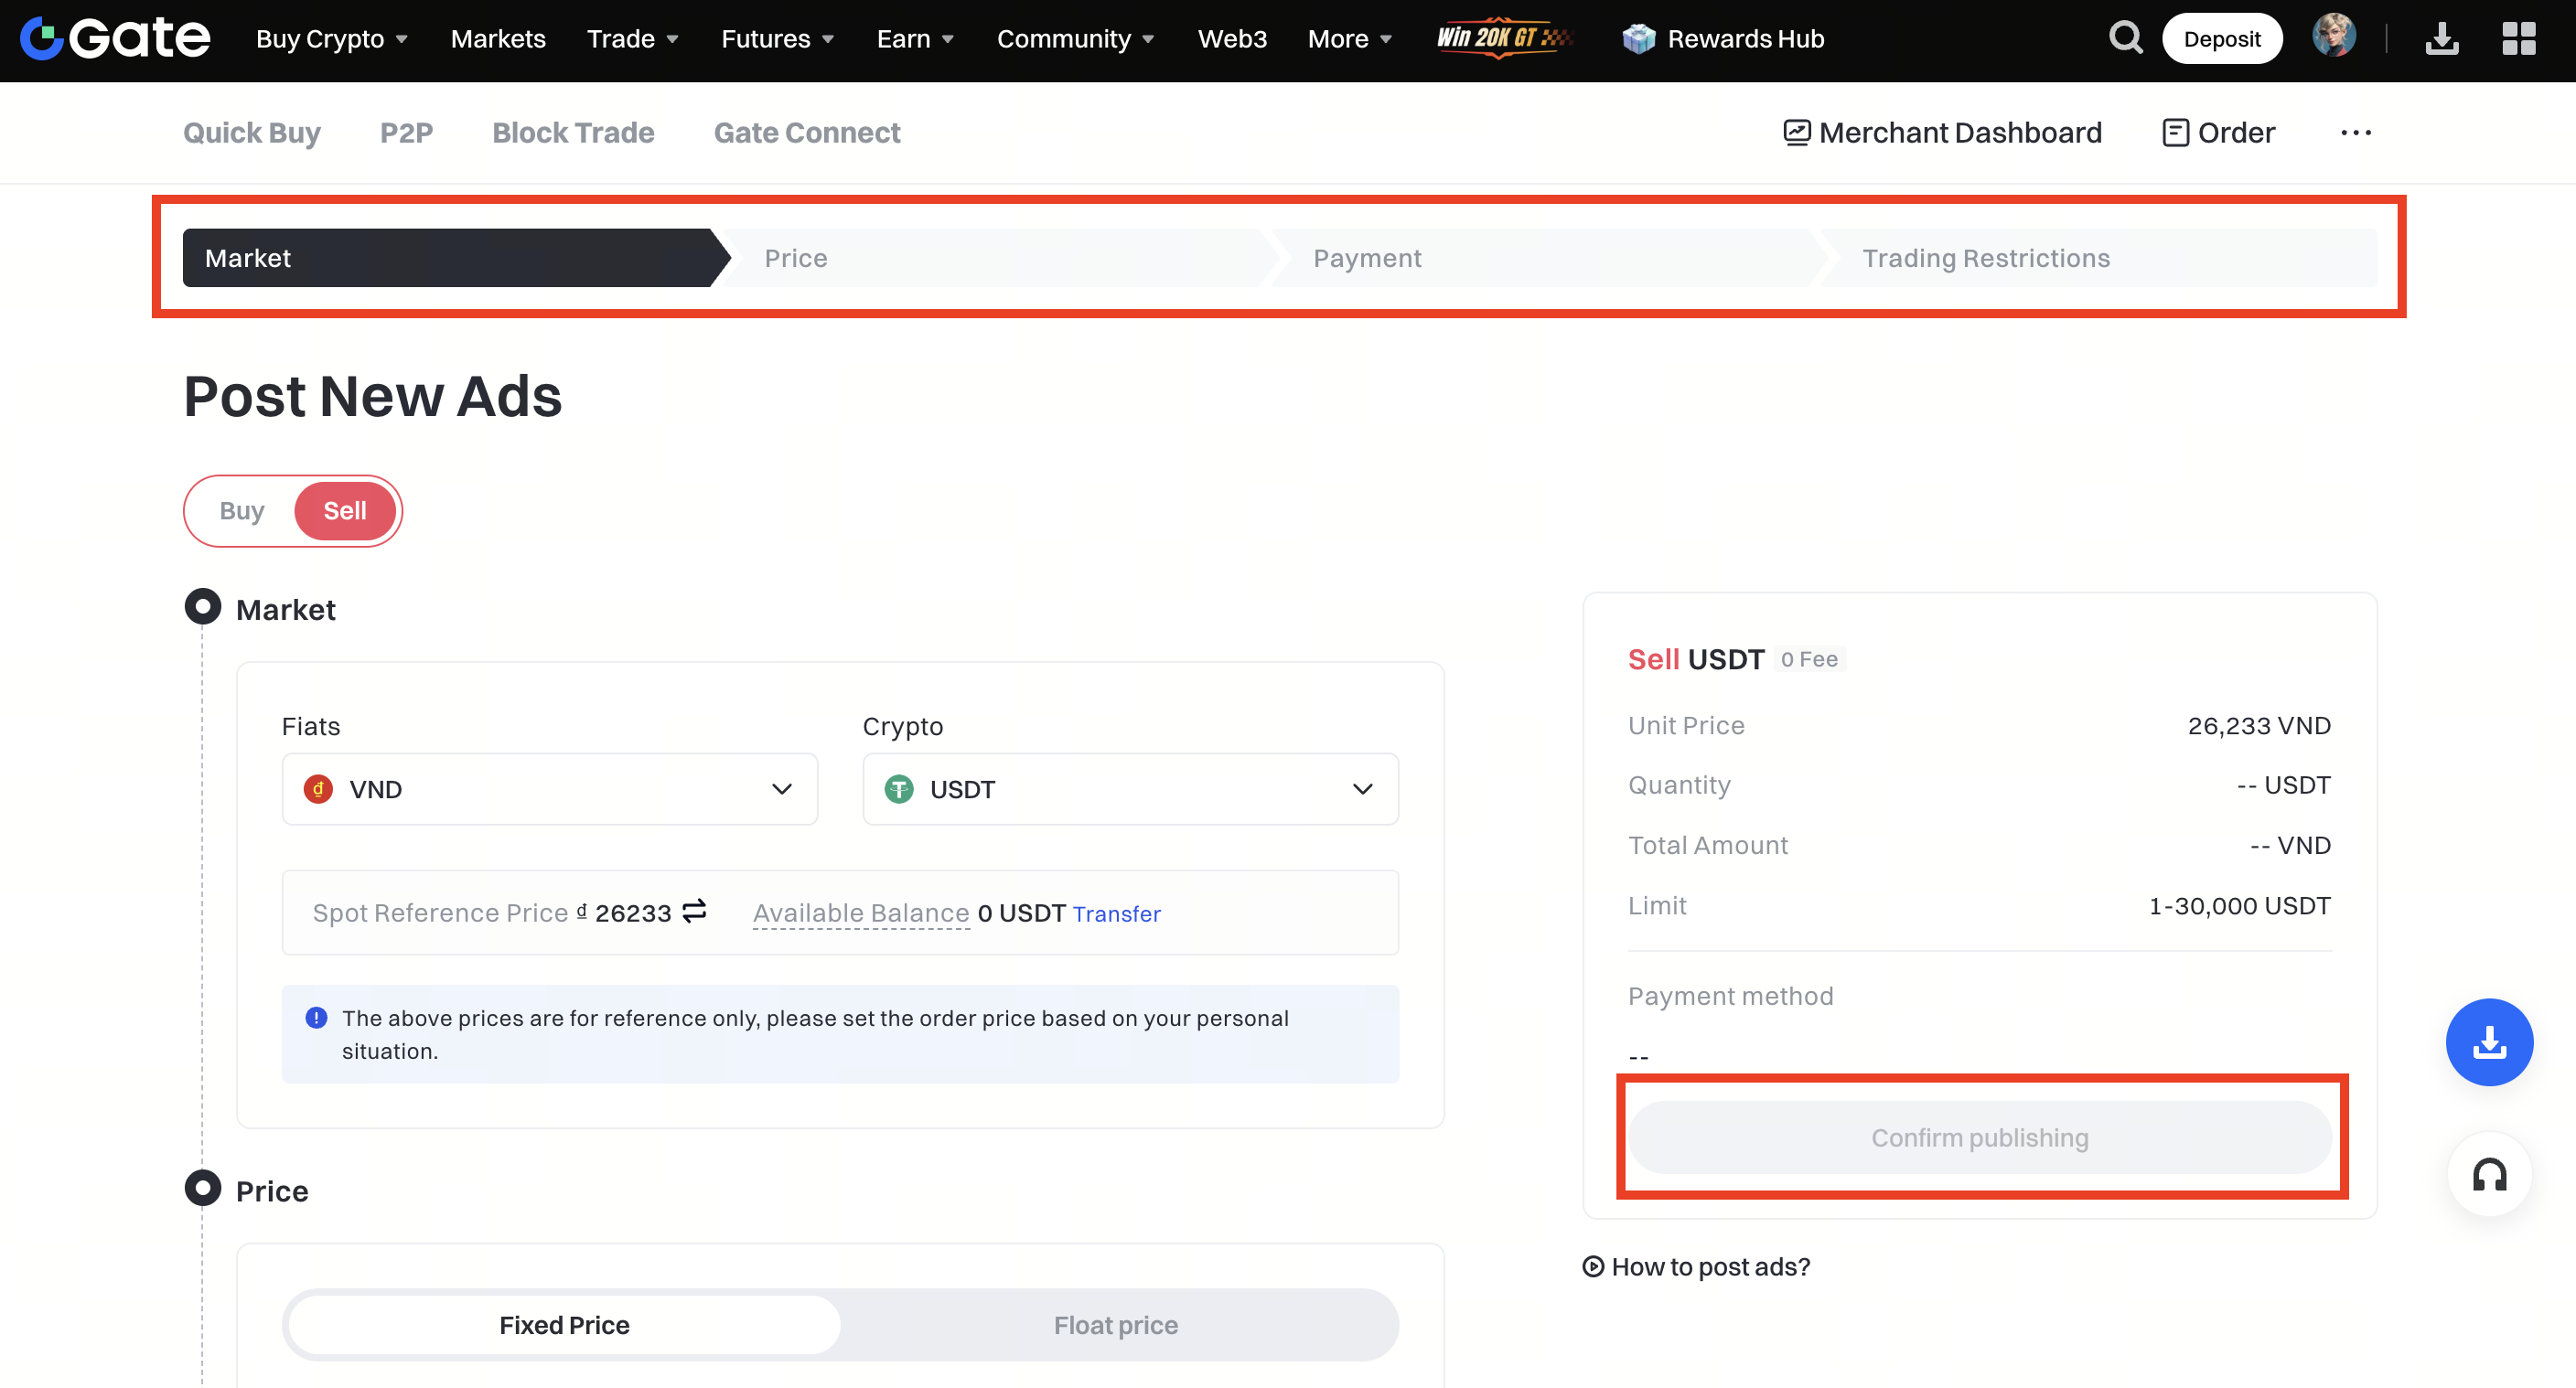Choose the Float price option
Image resolution: width=2576 pixels, height=1388 pixels.
point(1115,1325)
